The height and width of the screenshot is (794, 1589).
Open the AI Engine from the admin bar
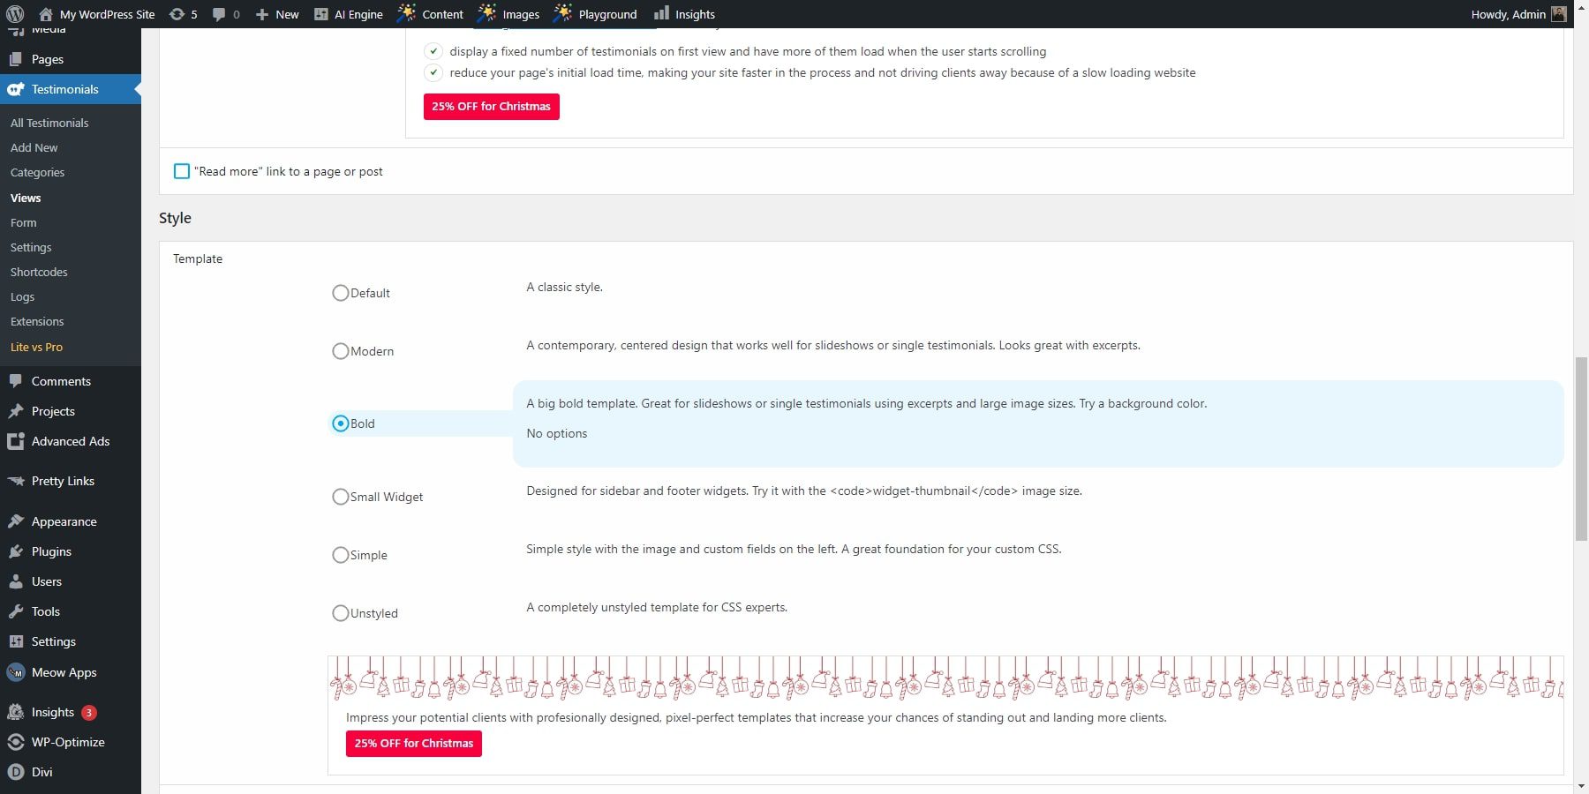point(350,13)
